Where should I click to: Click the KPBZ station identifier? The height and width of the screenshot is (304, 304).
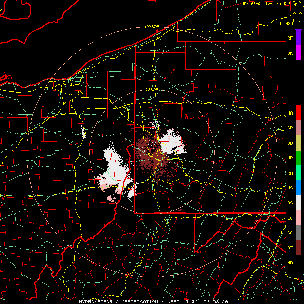coord(173,302)
